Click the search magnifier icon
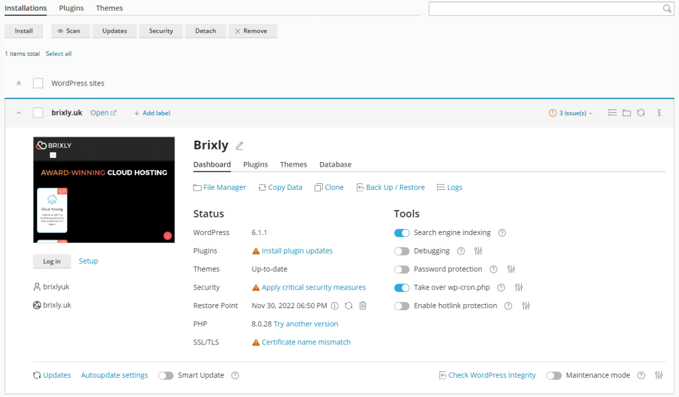Screen dimensions: 679x397 coord(667,9)
